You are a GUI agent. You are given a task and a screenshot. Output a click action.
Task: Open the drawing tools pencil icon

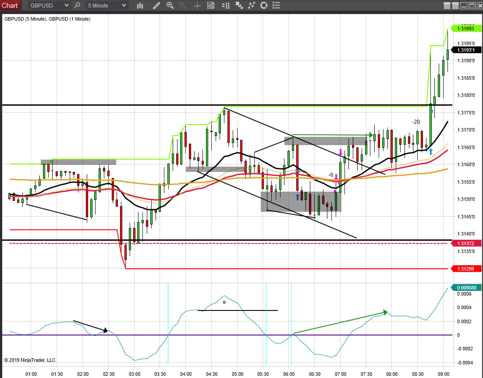coord(156,5)
